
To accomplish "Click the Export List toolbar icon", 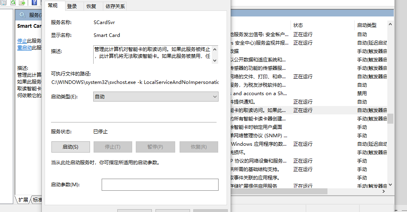I will (x=22, y=2).
